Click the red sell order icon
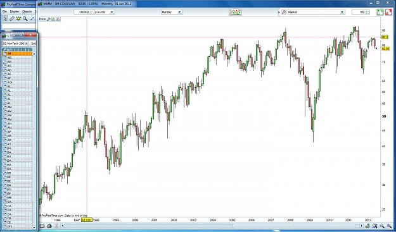The width and height of the screenshot is (396, 232). click(388, 12)
